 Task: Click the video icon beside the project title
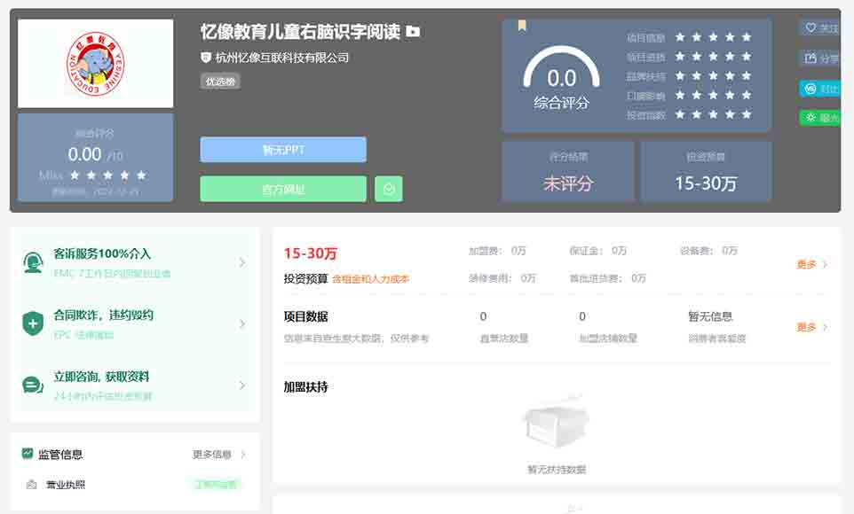[x=413, y=32]
